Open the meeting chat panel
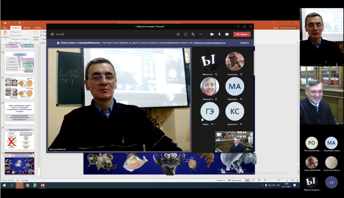Screen dimensions: 344x198 pos(186,34)
